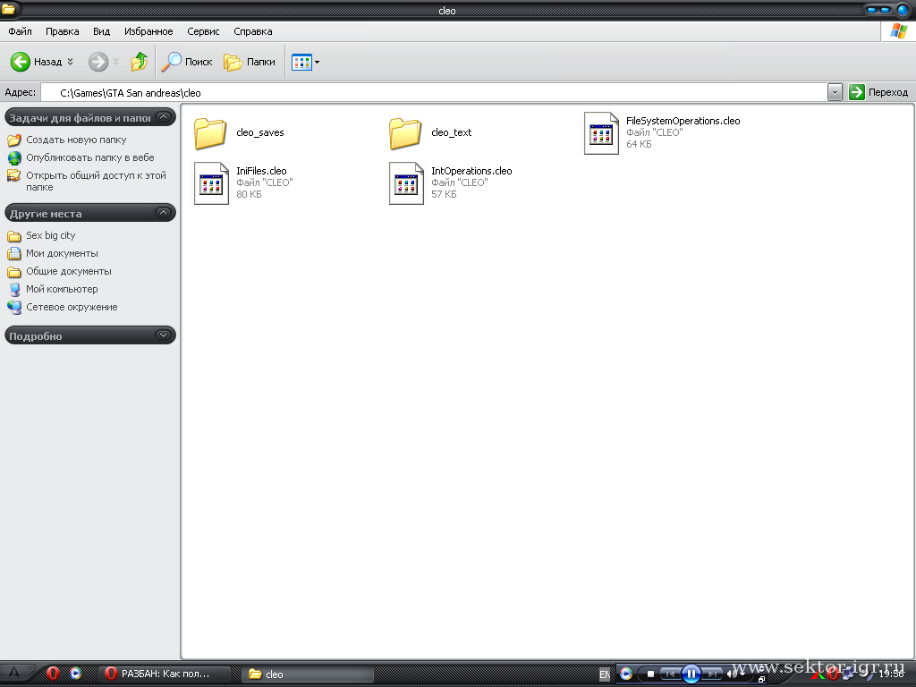Image resolution: width=916 pixels, height=687 pixels.
Task: Click the network computers tray icon
Action: (x=848, y=675)
